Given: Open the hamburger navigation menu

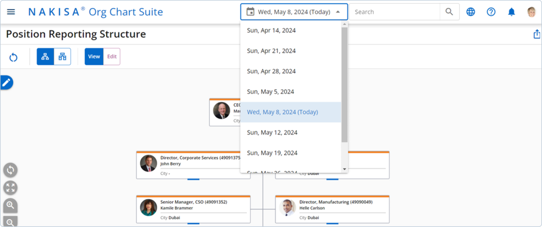Looking at the screenshot, I should pos(11,11).
